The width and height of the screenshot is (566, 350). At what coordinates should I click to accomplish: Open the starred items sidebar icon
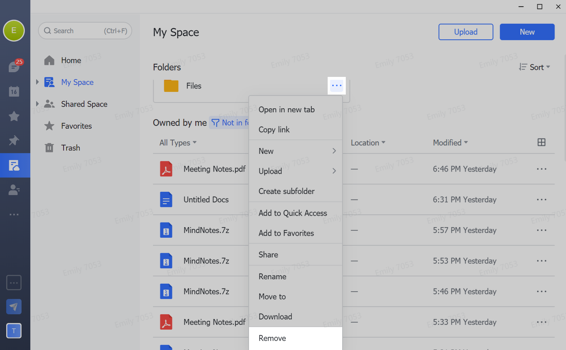point(14,116)
